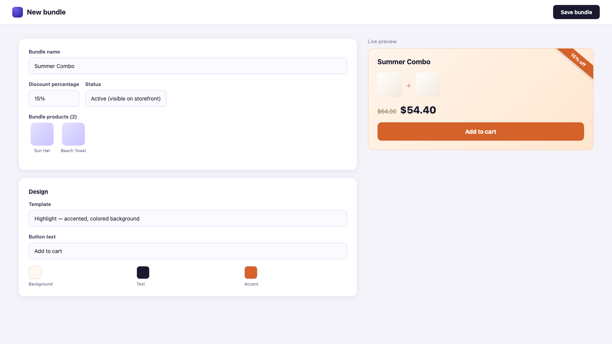
Task: Open the Template dropdown
Action: [x=188, y=219]
